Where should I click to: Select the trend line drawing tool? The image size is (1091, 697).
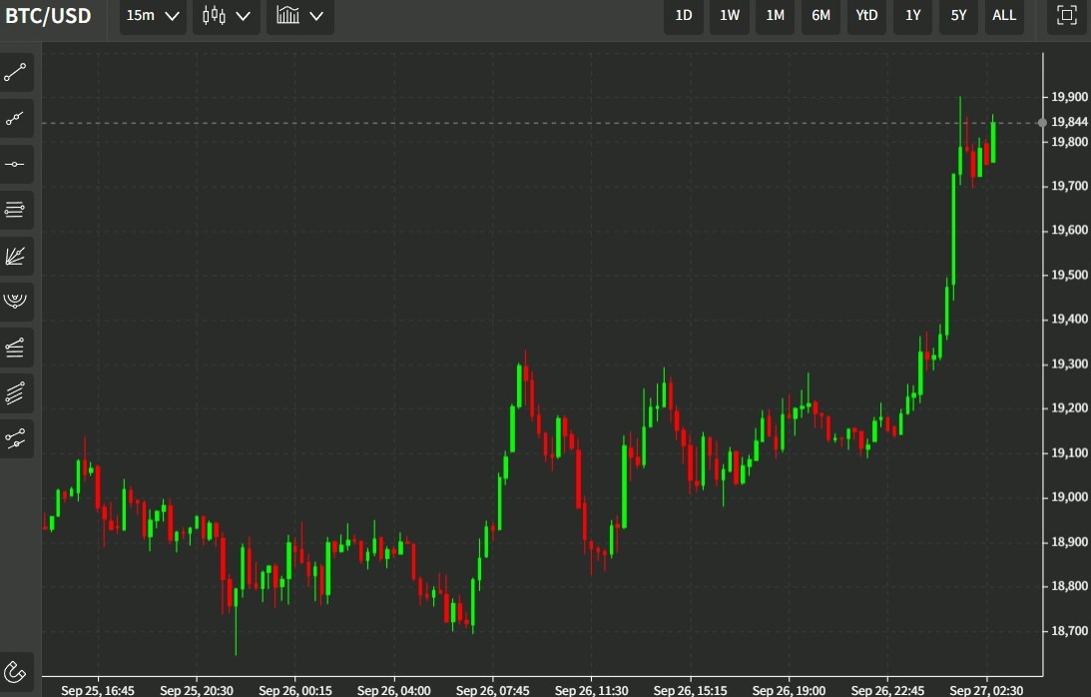click(15, 73)
